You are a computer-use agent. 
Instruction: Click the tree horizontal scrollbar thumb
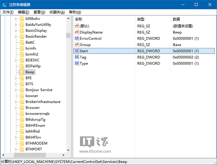tap(30, 155)
